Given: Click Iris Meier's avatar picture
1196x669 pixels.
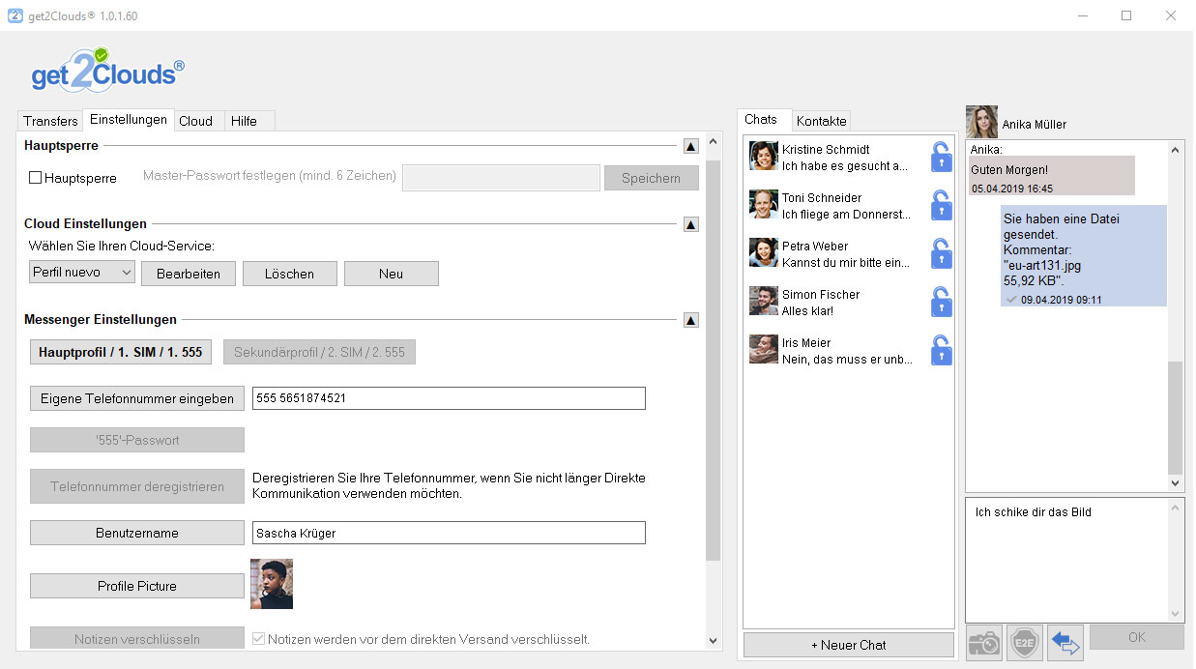Looking at the screenshot, I should click(763, 349).
